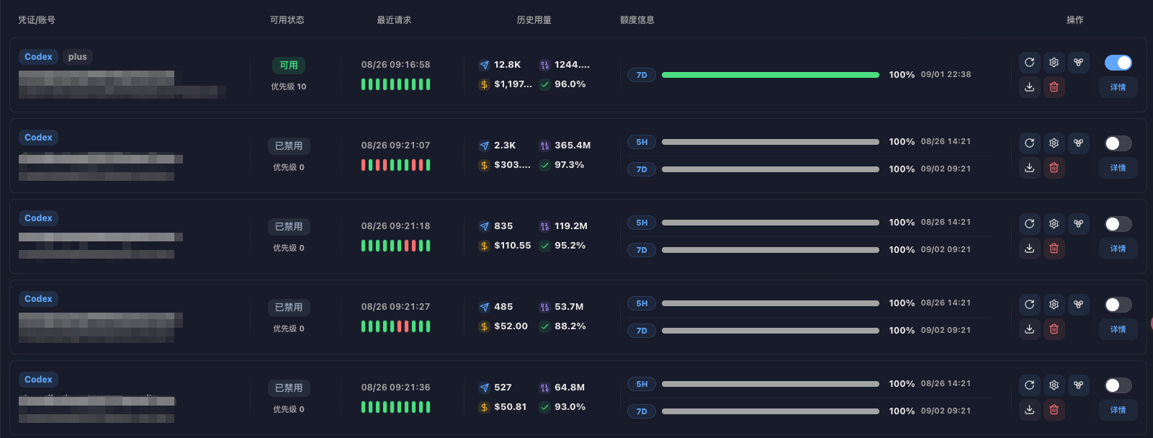The width and height of the screenshot is (1153, 438).
Task: Click the green 可用 status badge
Action: (289, 66)
